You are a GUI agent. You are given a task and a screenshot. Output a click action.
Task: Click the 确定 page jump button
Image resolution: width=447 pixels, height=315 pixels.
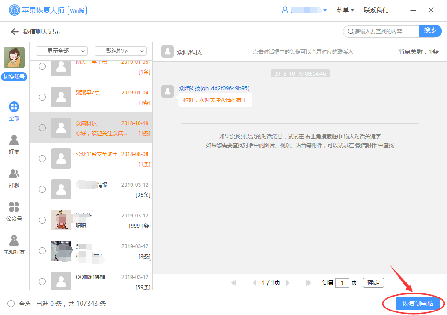pyautogui.click(x=374, y=282)
